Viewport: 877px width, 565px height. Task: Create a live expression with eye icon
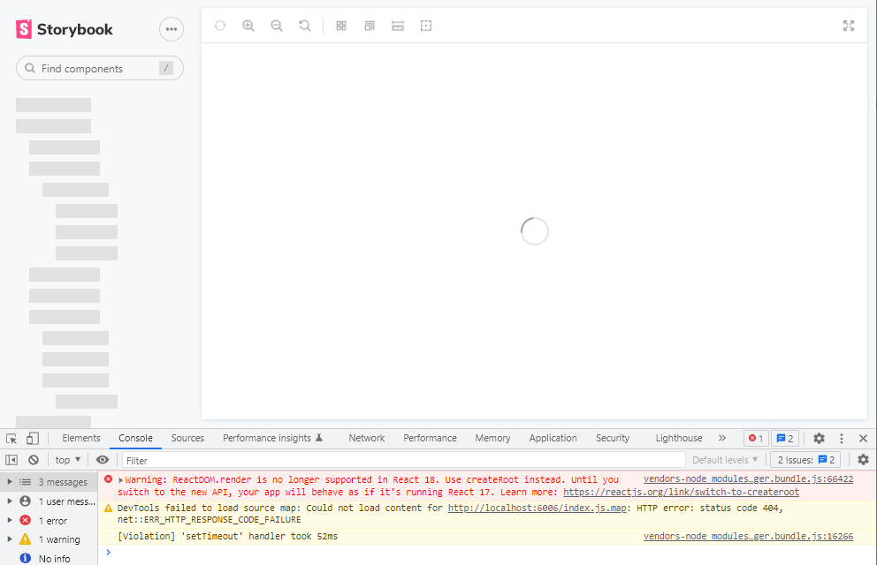pyautogui.click(x=103, y=460)
